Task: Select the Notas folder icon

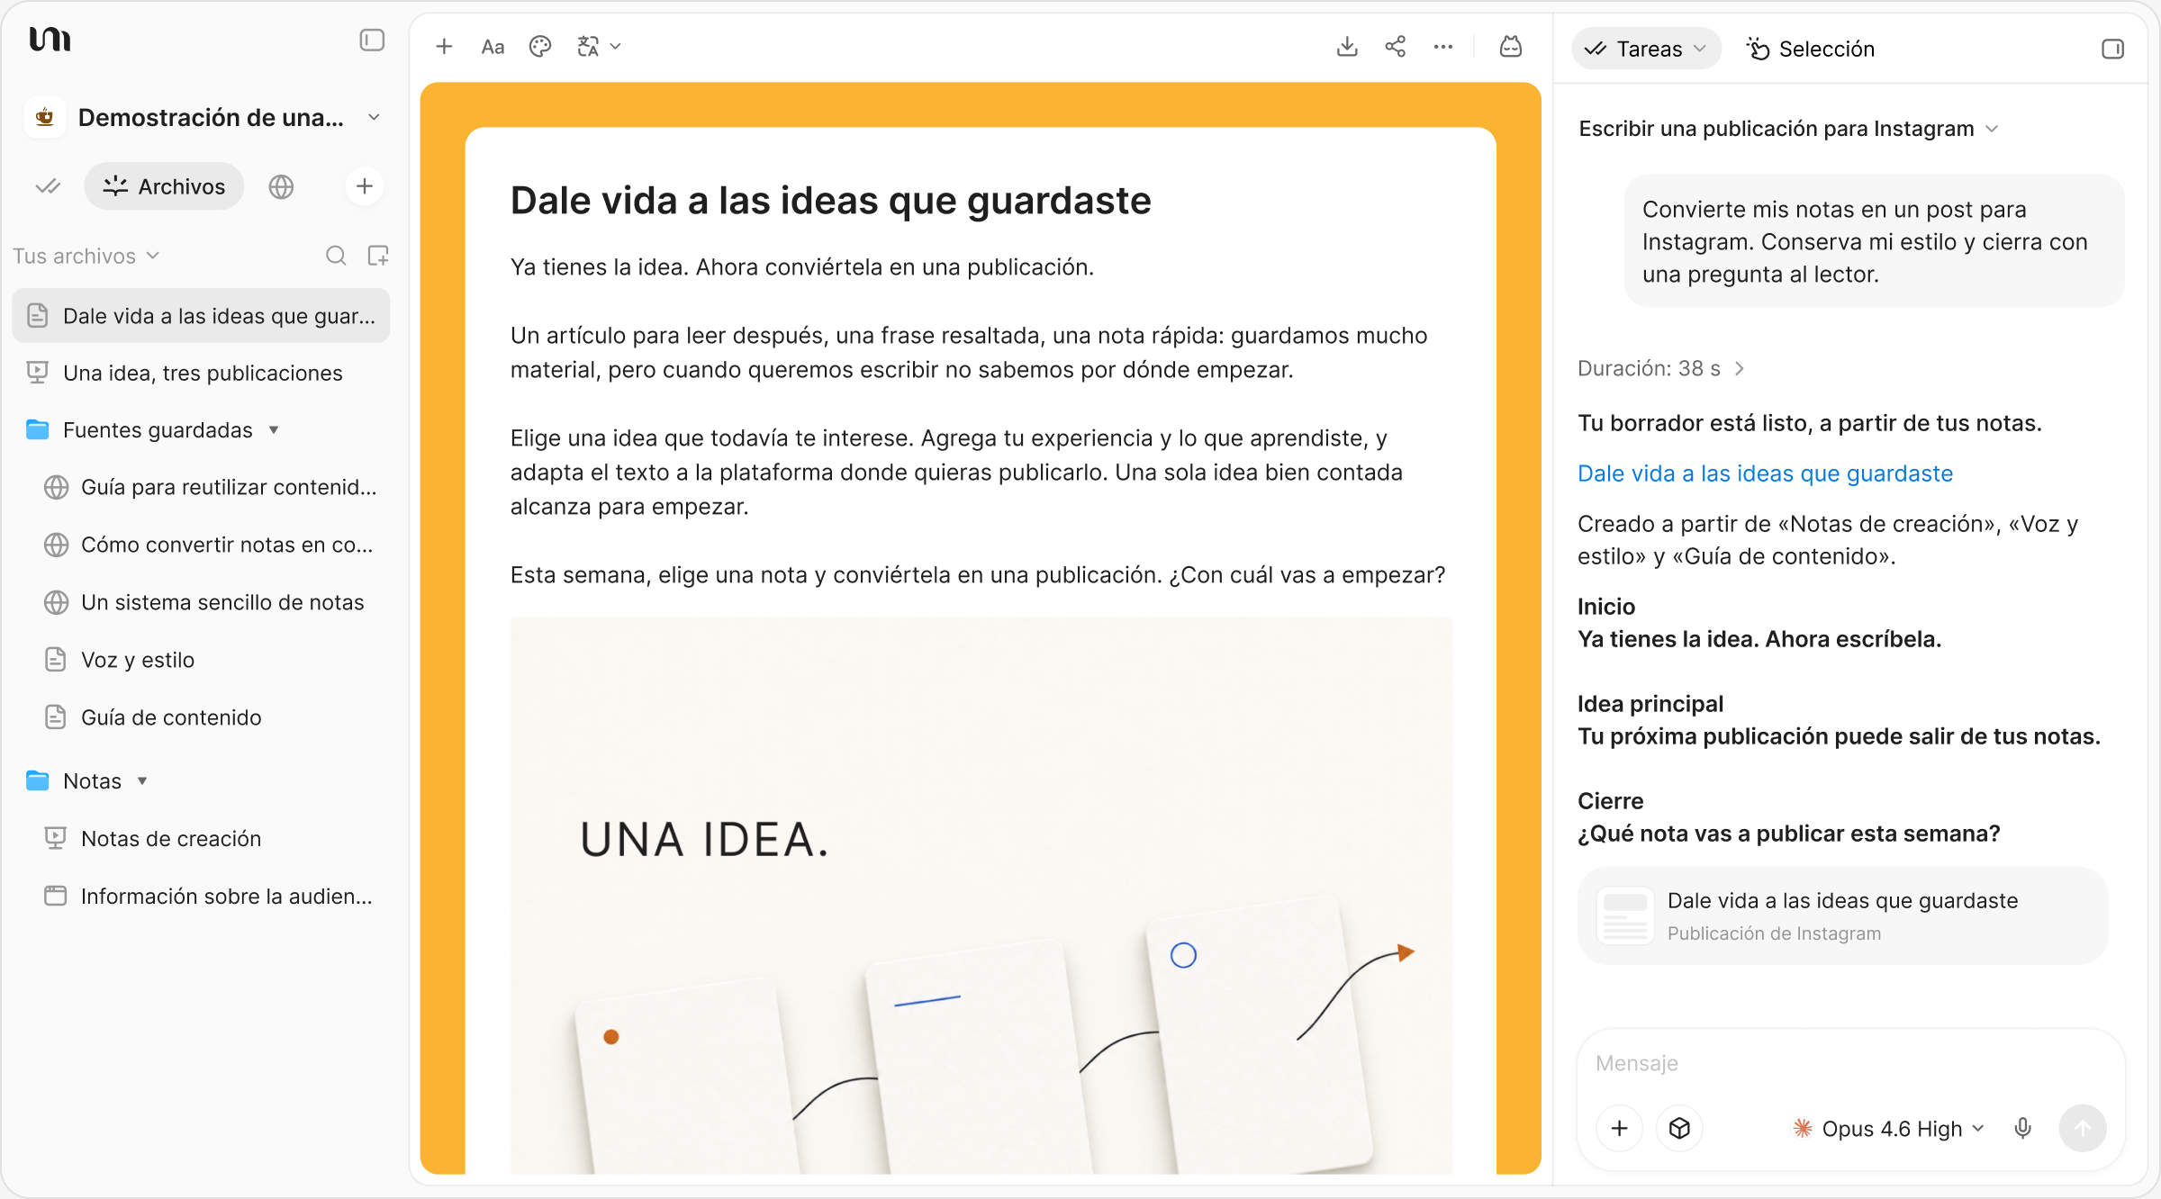Action: (x=37, y=781)
